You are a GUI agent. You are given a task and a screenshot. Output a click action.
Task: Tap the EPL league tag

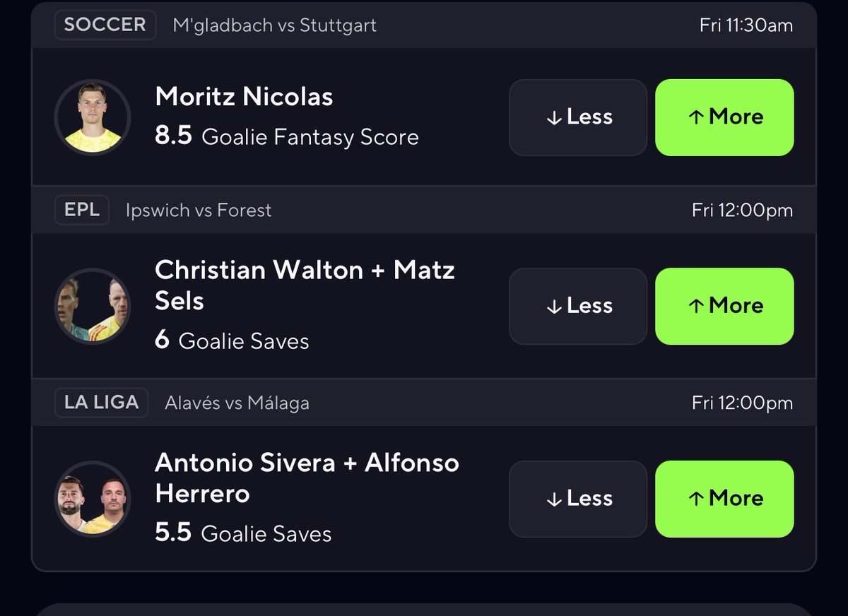[82, 210]
